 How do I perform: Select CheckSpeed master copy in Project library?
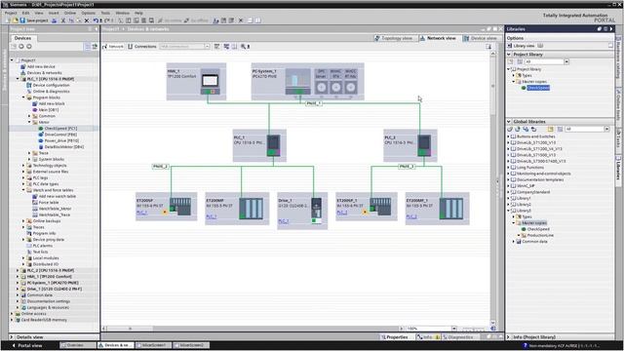(x=538, y=88)
